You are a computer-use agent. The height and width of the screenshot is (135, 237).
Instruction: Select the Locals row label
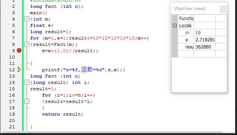pyautogui.click(x=185, y=26)
